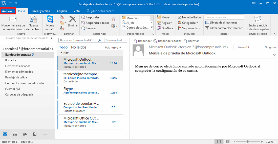
Task: Select the 'Al jefe' quick step
Action: click(136, 23)
